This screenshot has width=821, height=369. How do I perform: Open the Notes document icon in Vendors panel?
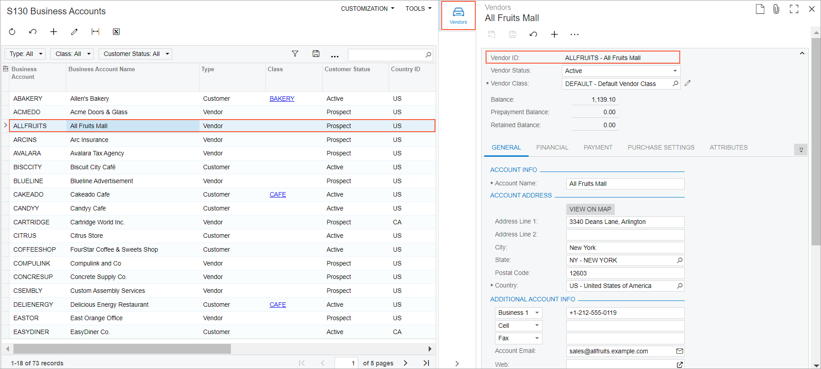(760, 9)
